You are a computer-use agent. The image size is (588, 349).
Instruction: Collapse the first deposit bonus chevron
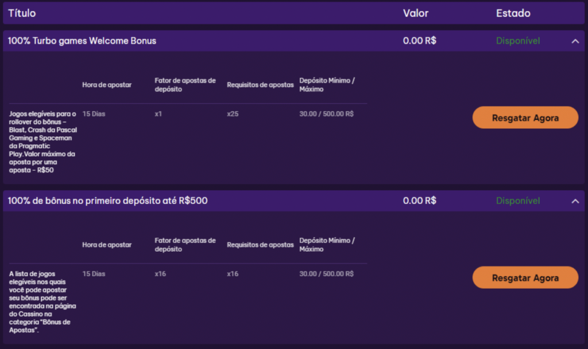pos(575,201)
